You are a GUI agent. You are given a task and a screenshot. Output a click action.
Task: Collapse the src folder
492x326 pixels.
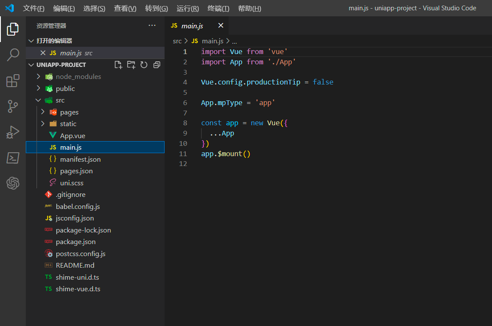[38, 100]
